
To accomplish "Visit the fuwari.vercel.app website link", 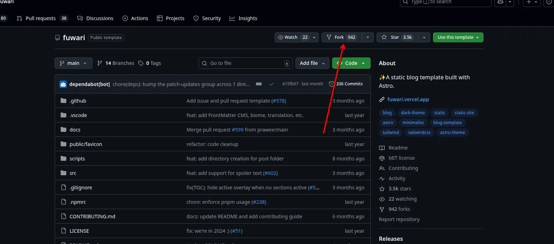I will click(408, 99).
